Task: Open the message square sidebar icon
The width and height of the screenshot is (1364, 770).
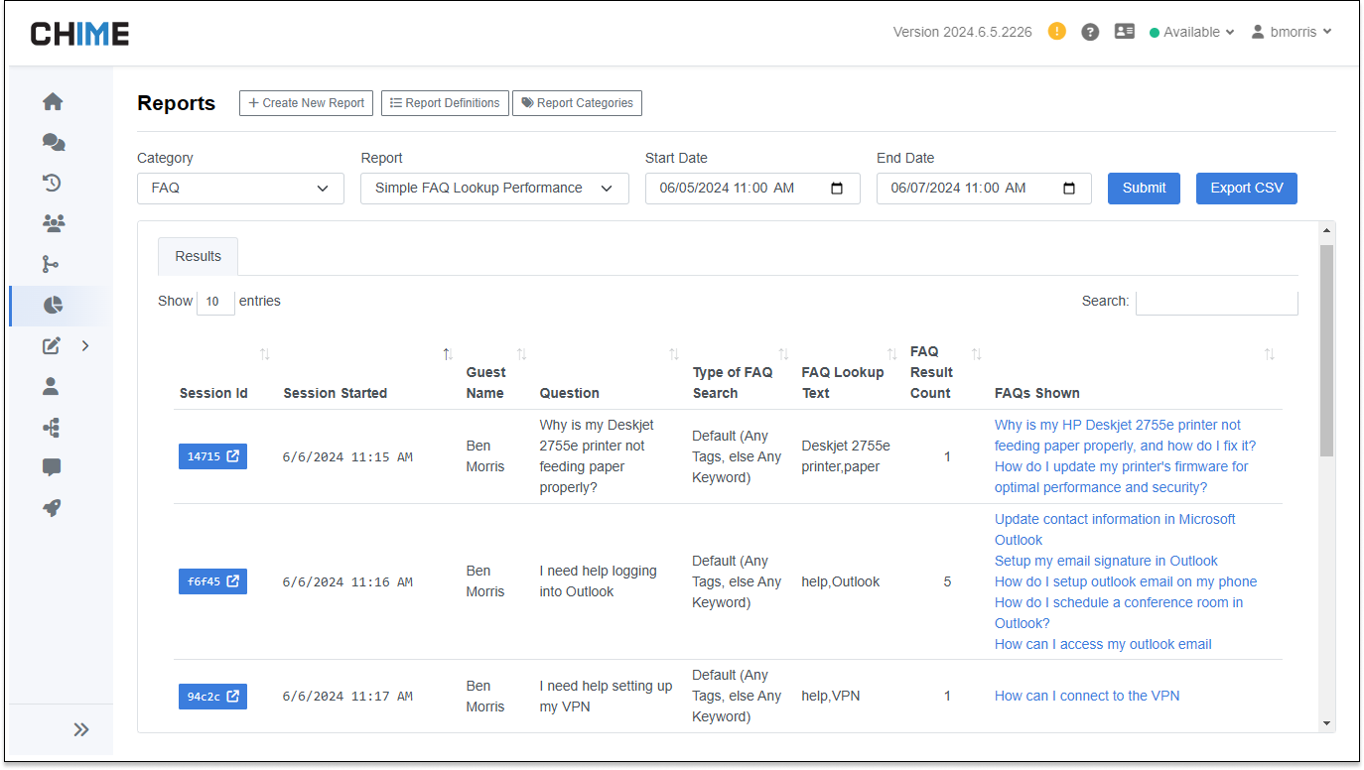Action: pyautogui.click(x=53, y=467)
